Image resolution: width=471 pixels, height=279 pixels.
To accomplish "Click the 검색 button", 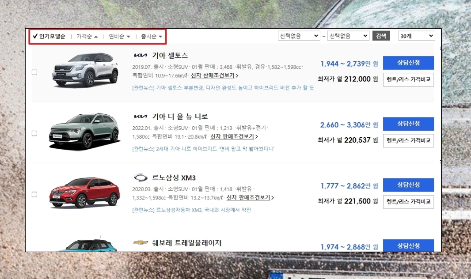I will click(381, 36).
